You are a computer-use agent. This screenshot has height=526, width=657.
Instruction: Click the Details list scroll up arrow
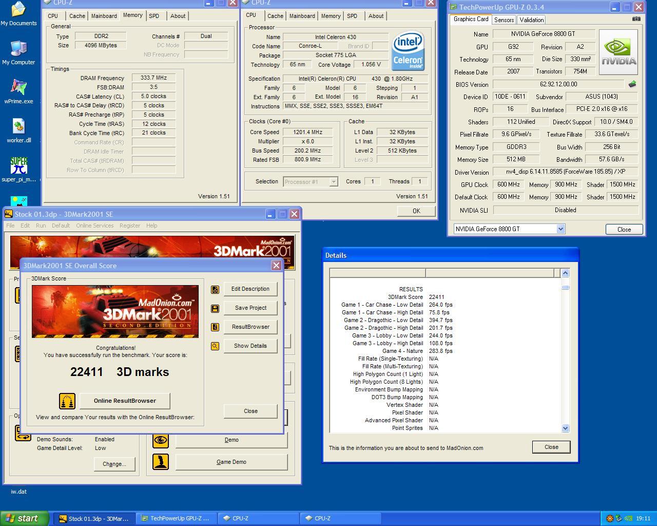point(565,273)
